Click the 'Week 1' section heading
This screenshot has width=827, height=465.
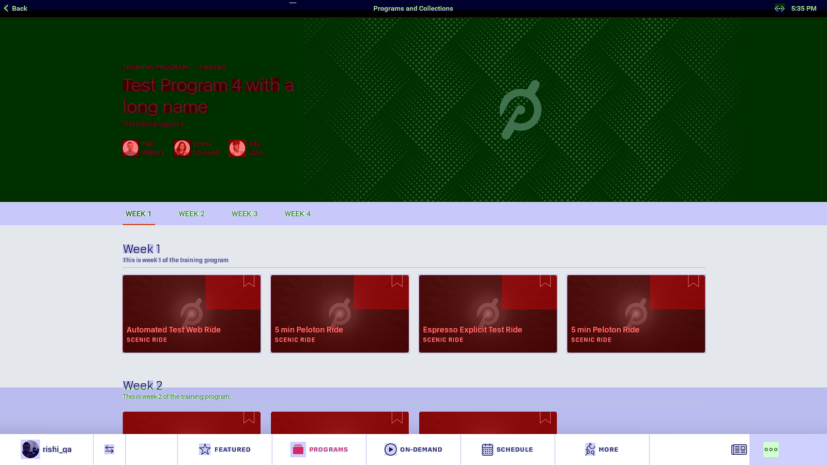click(x=142, y=249)
